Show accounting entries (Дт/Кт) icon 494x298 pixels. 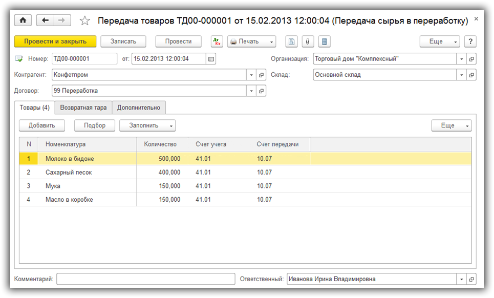(x=217, y=41)
